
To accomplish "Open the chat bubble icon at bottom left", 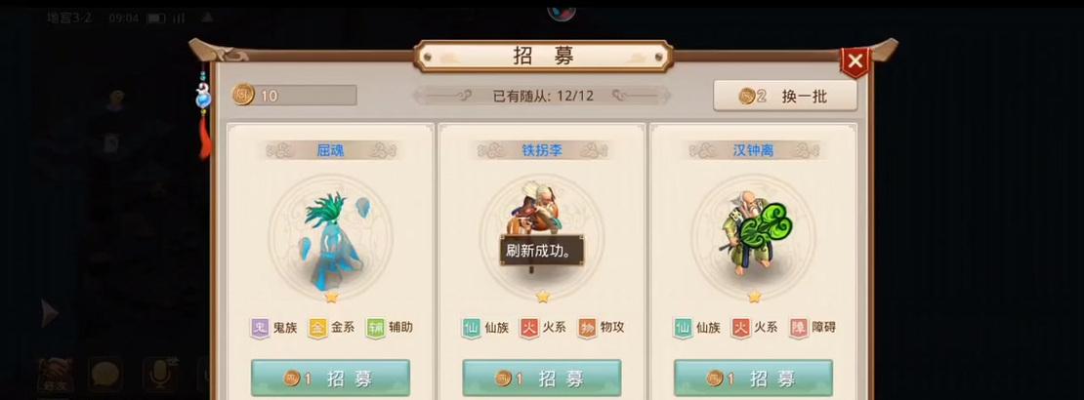I will (105, 376).
